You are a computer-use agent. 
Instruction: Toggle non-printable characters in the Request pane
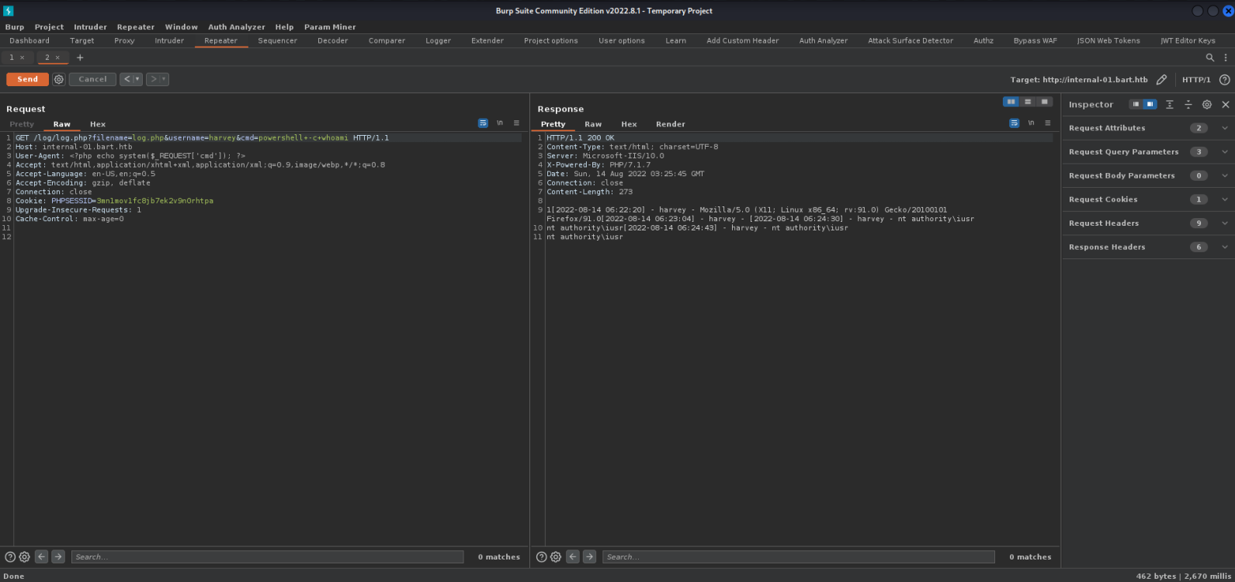click(x=500, y=123)
